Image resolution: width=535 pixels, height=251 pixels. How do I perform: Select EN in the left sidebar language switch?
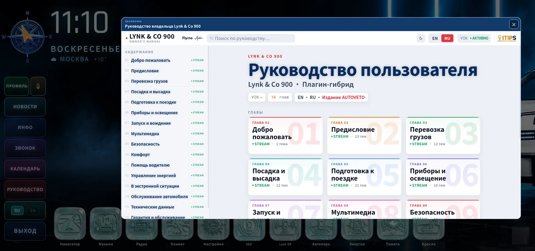tap(33, 210)
